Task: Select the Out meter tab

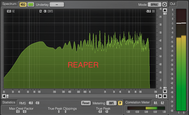Action: pos(172,4)
